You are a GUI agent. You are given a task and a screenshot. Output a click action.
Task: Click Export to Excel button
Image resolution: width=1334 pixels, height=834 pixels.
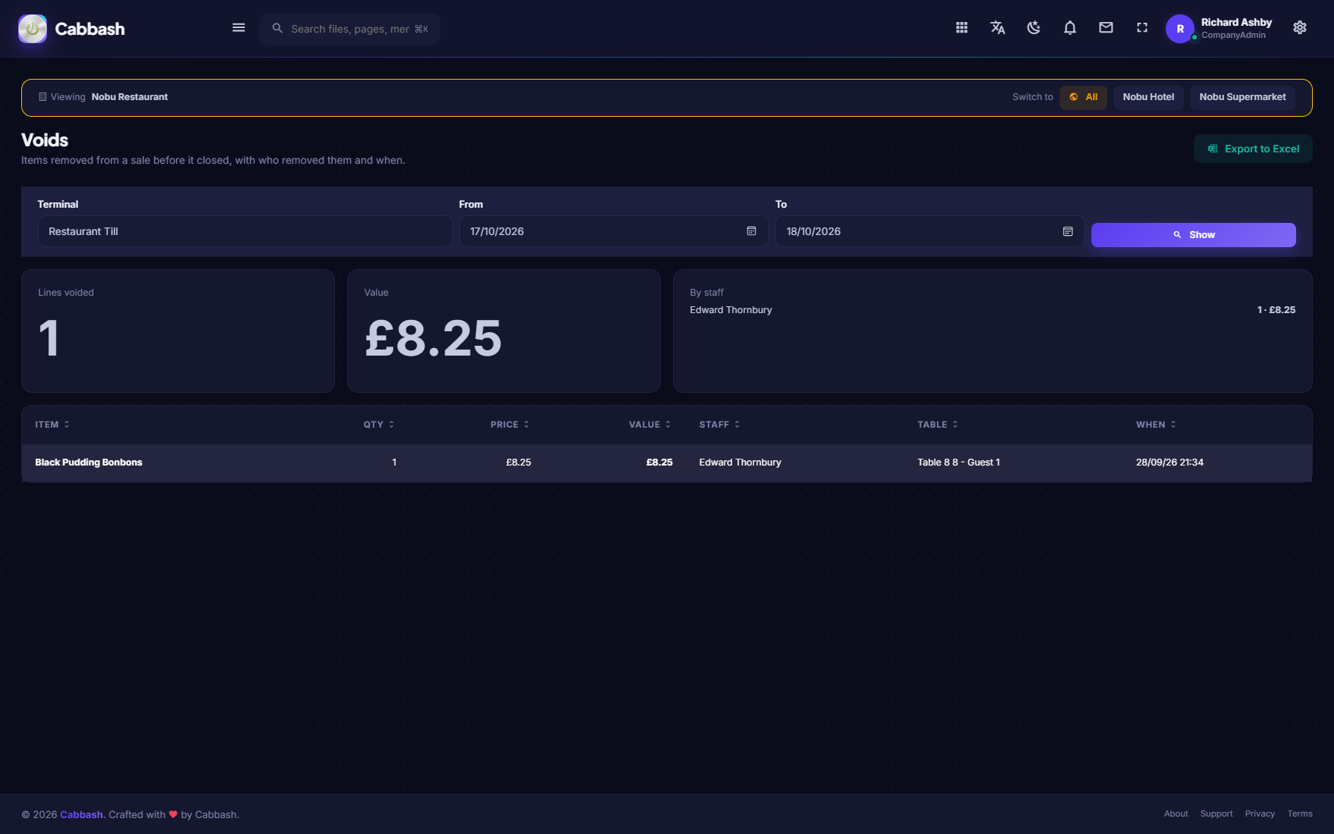click(1253, 149)
